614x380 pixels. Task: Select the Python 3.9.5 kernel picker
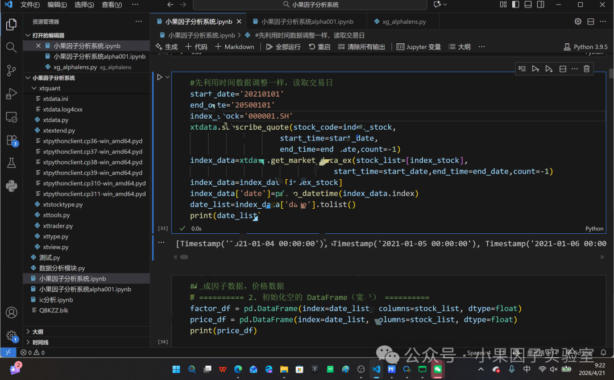point(586,47)
